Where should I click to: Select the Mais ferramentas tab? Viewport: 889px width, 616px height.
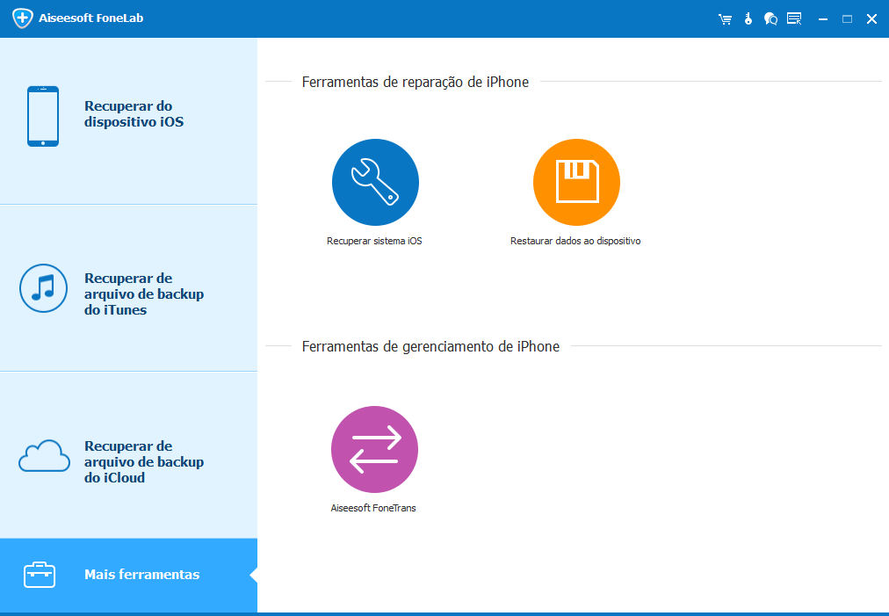click(x=129, y=576)
